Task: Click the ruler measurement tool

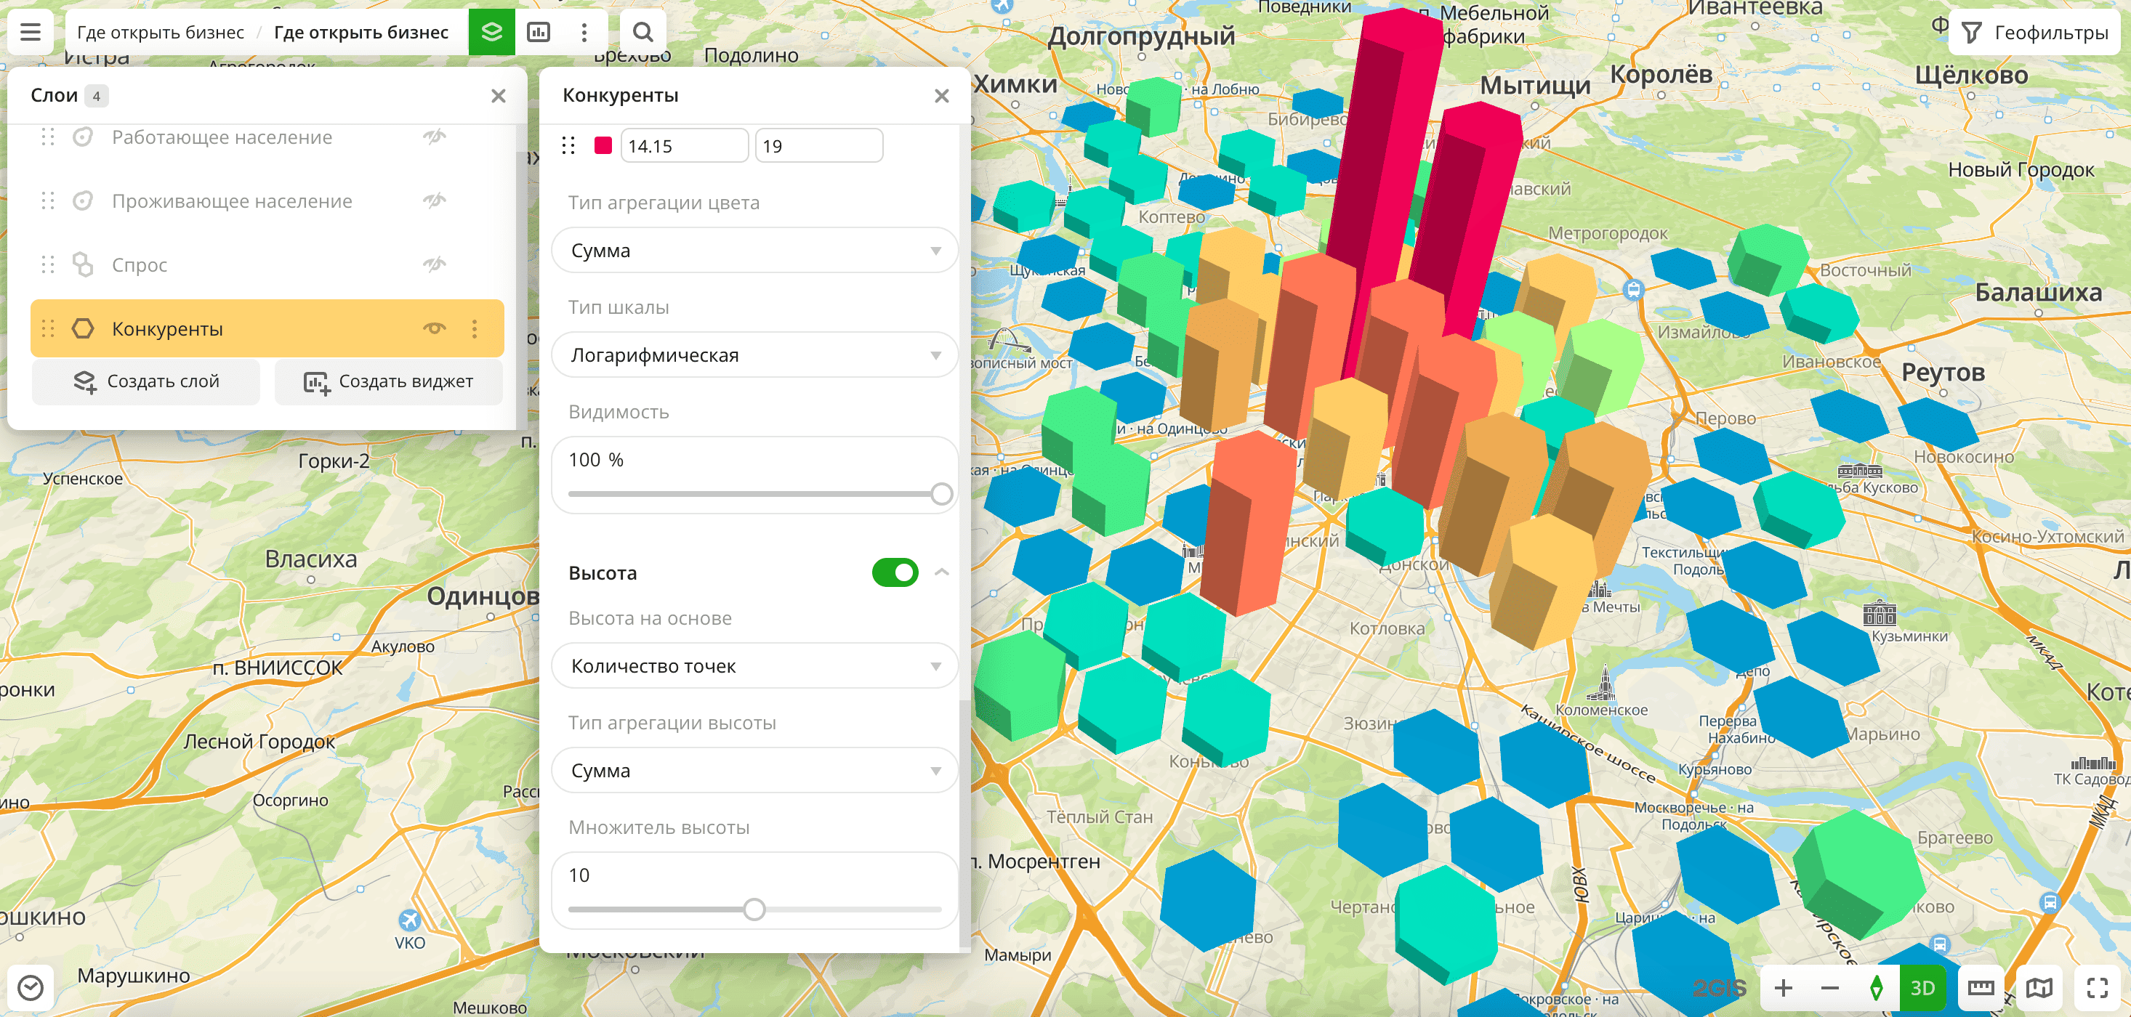Action: 1981,987
